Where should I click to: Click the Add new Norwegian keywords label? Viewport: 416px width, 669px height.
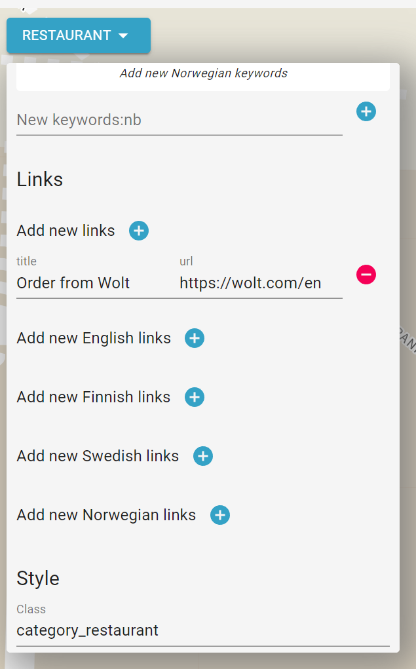(x=203, y=73)
